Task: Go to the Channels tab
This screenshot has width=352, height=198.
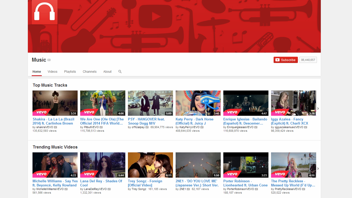Action: point(89,72)
